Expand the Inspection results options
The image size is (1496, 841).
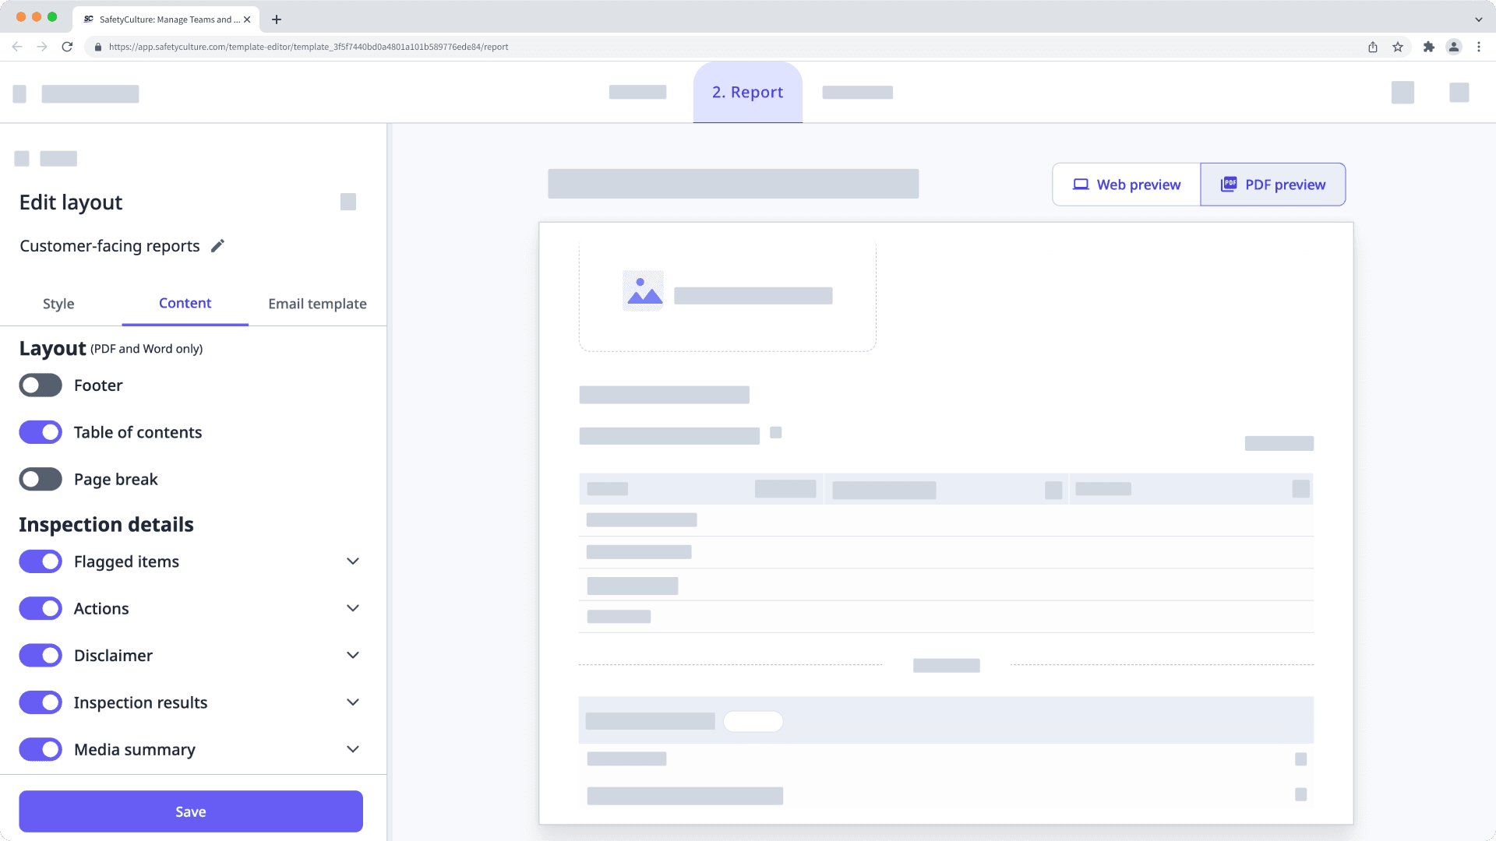click(353, 702)
